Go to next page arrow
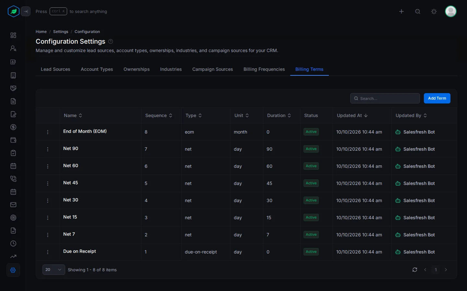 click(446, 270)
